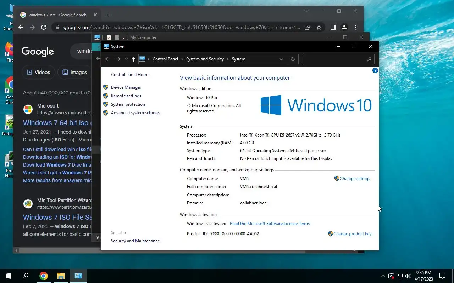Bookmark this tab with star icon

point(319,27)
